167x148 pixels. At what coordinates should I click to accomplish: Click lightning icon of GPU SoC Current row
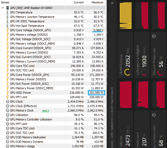(7, 57)
